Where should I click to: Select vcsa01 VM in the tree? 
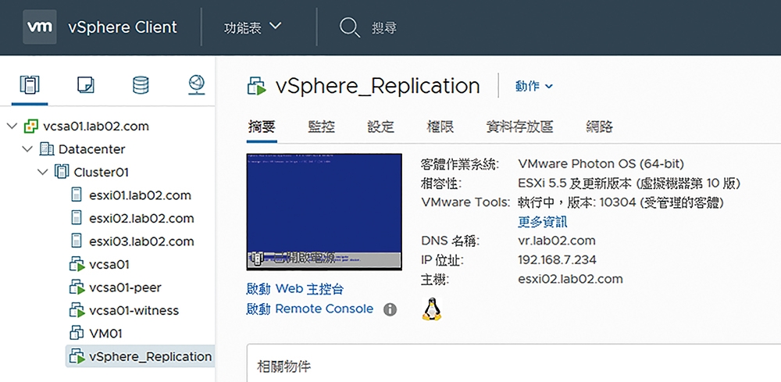pos(109,265)
